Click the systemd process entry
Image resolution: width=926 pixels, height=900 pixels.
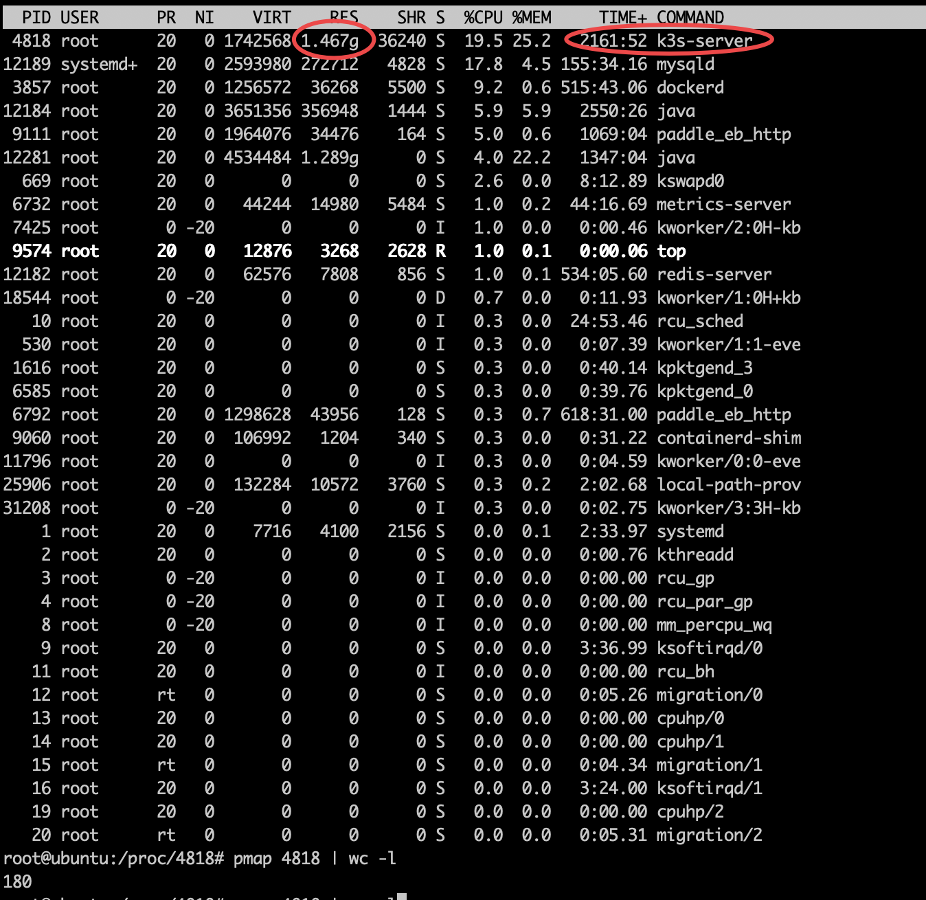coord(689,531)
